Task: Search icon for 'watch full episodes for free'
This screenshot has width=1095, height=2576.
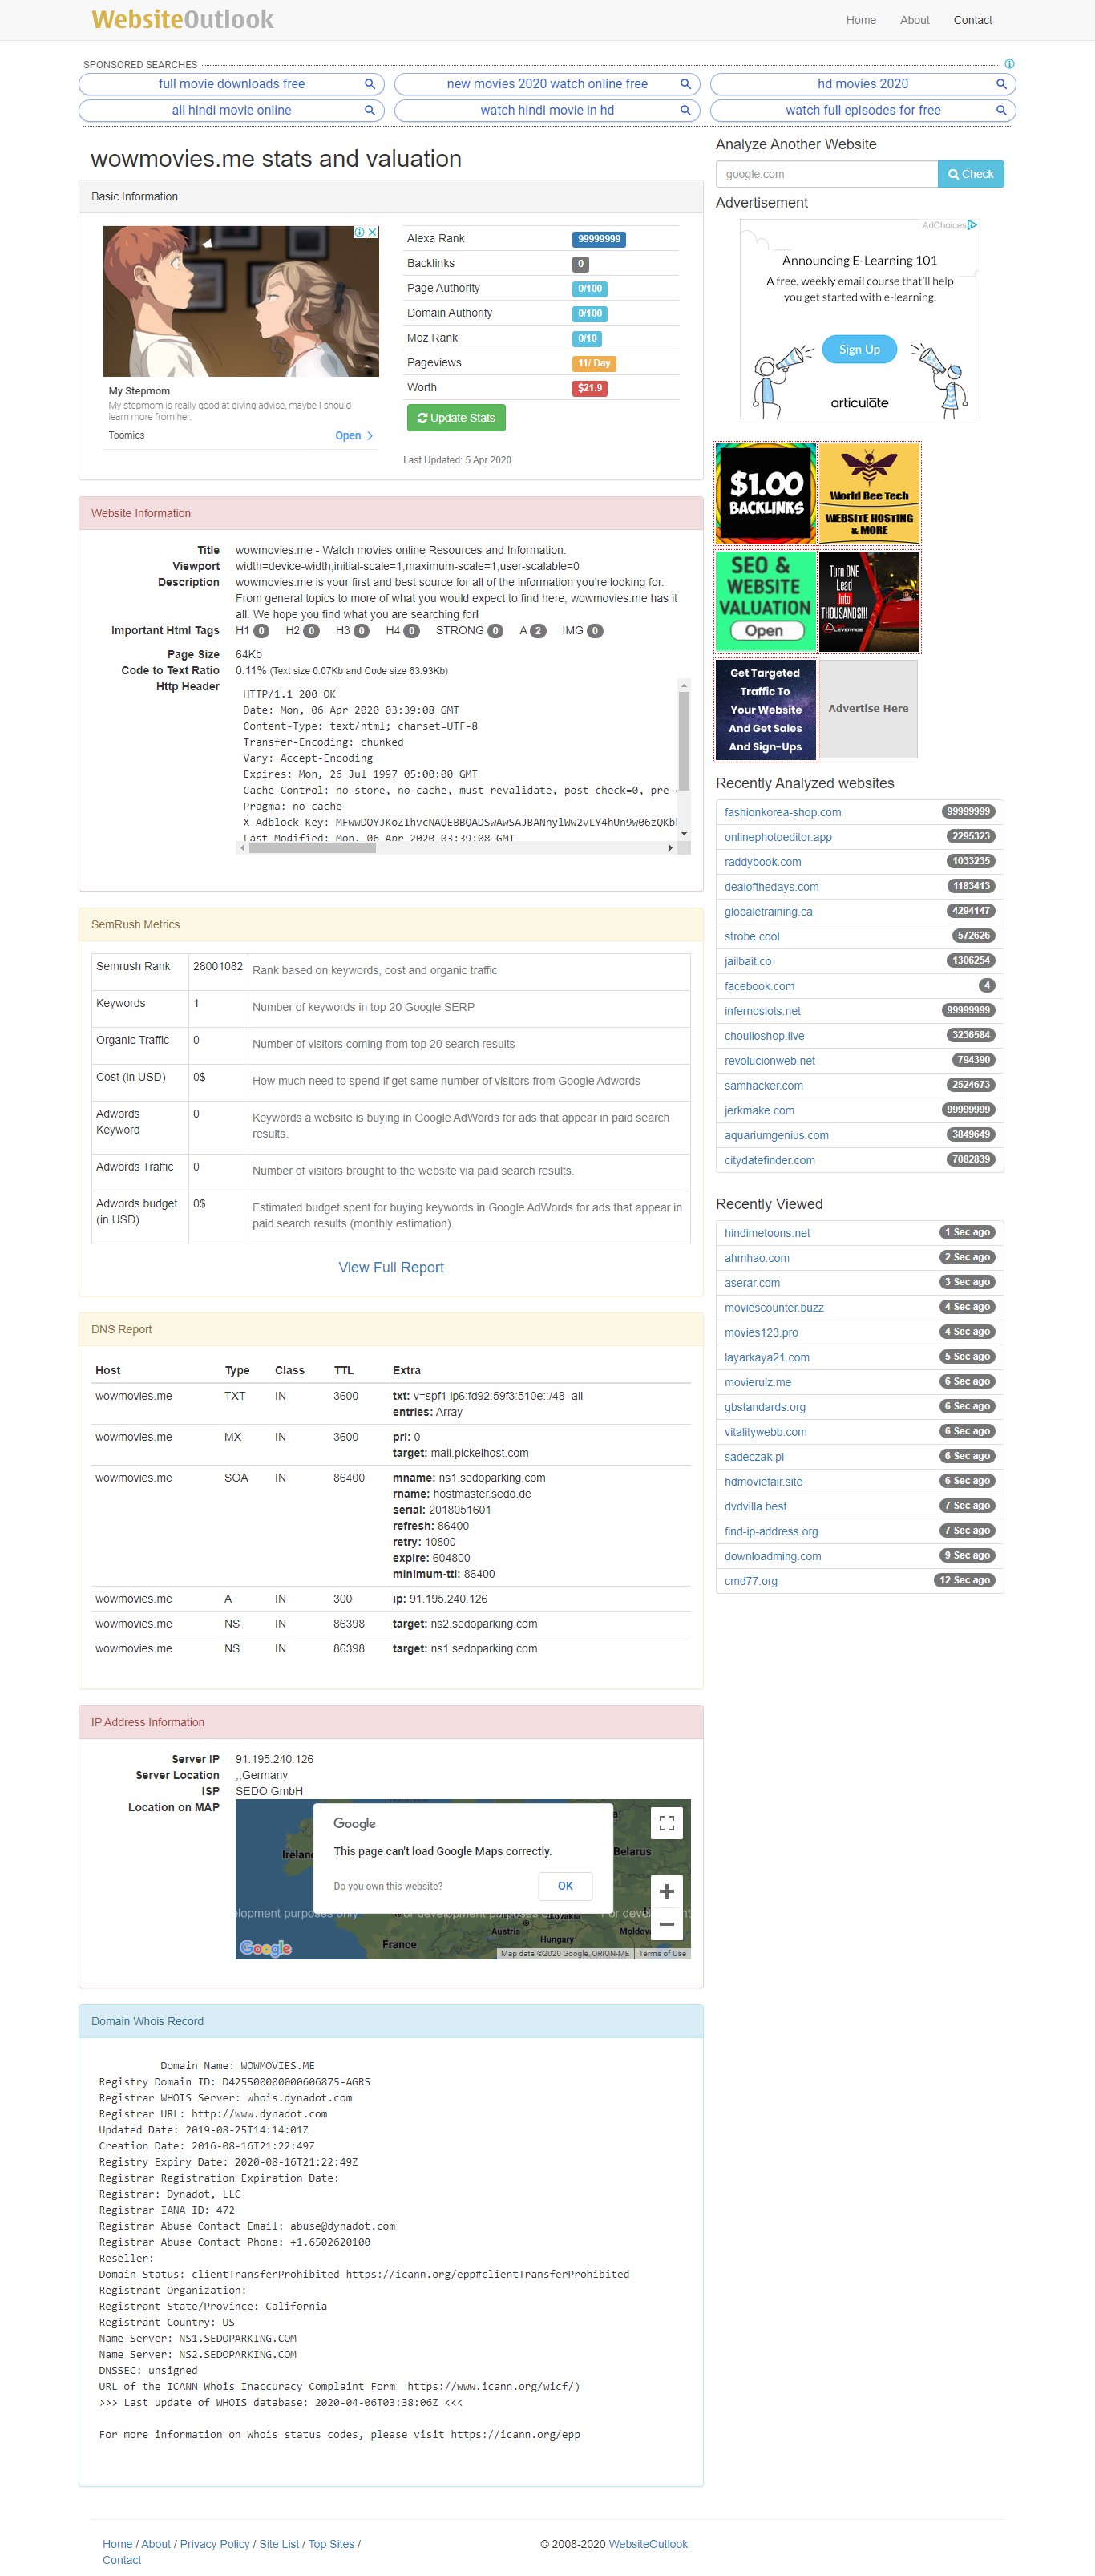Action: click(x=1001, y=110)
